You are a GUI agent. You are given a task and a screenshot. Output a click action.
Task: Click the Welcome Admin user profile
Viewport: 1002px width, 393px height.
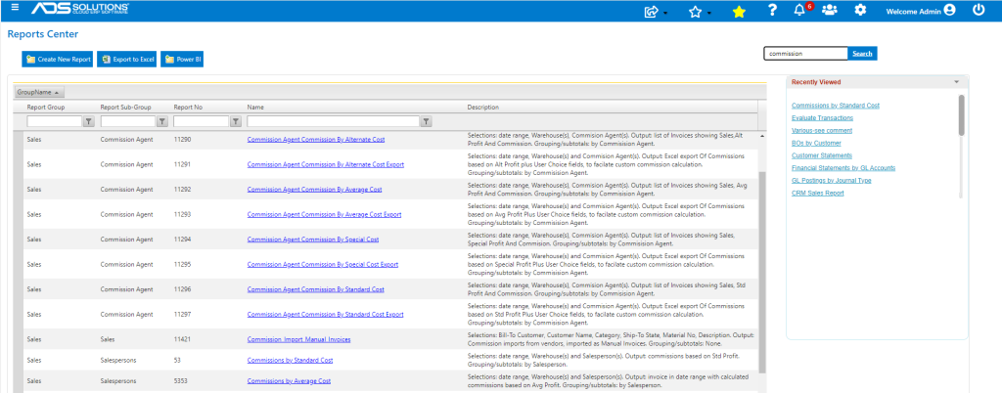pos(920,10)
